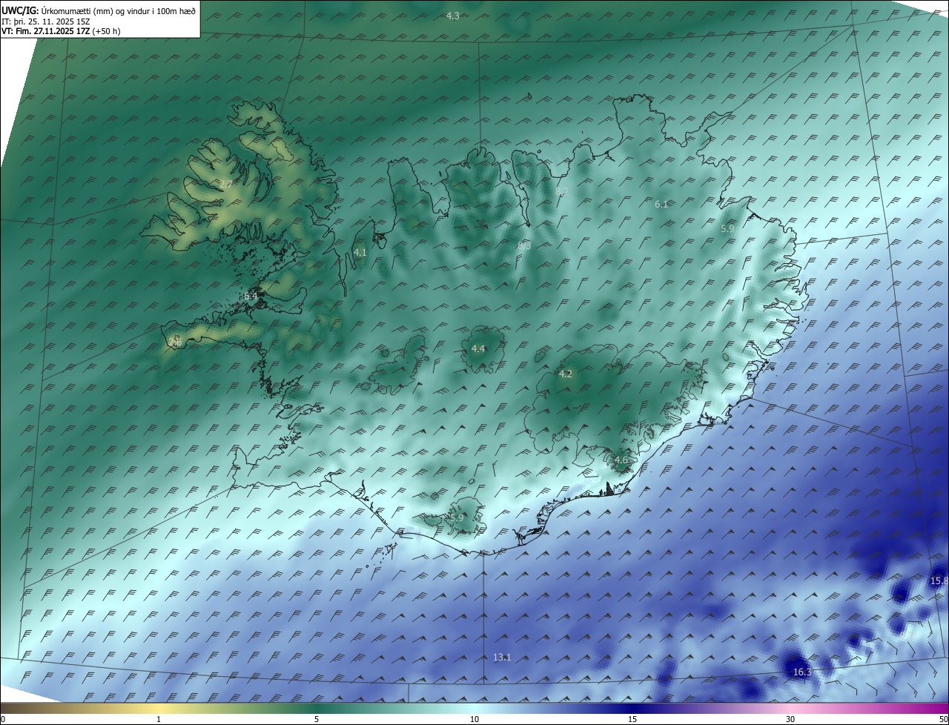
Task: Click the 6.4 value label
Action: pyautogui.click(x=251, y=297)
